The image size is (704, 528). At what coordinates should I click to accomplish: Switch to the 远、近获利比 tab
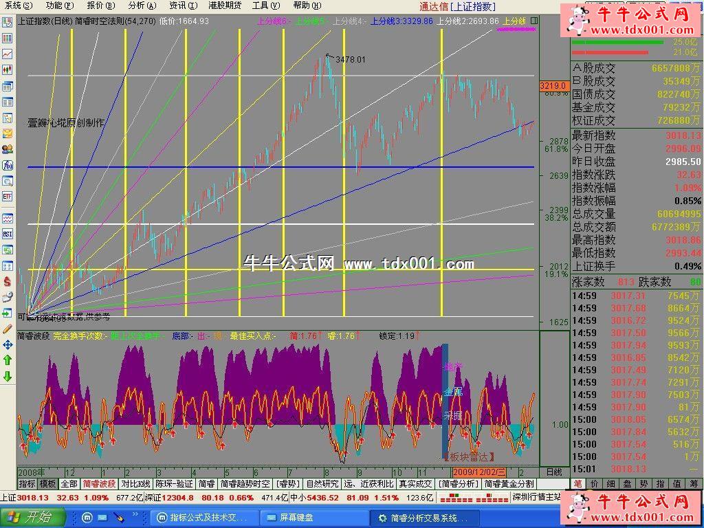point(368,484)
